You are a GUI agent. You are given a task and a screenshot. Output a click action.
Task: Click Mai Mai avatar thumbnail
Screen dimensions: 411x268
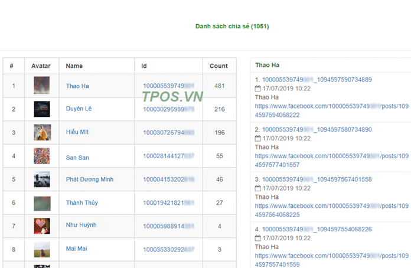coord(42,249)
